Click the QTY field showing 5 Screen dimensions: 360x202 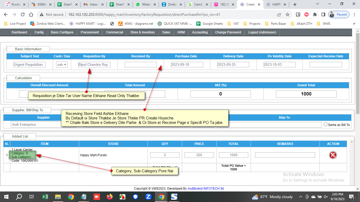pyautogui.click(x=165, y=155)
